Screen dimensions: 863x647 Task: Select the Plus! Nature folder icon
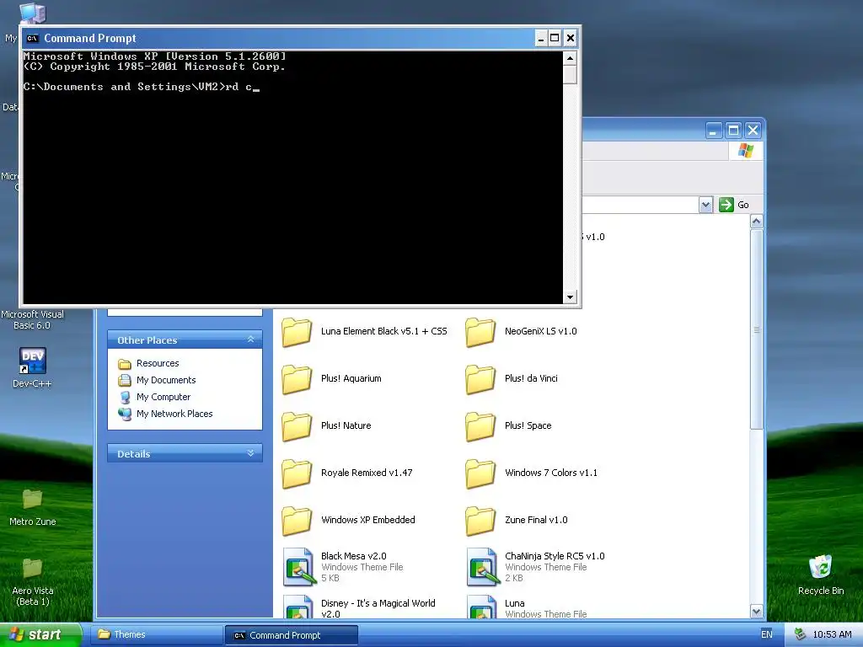point(297,426)
